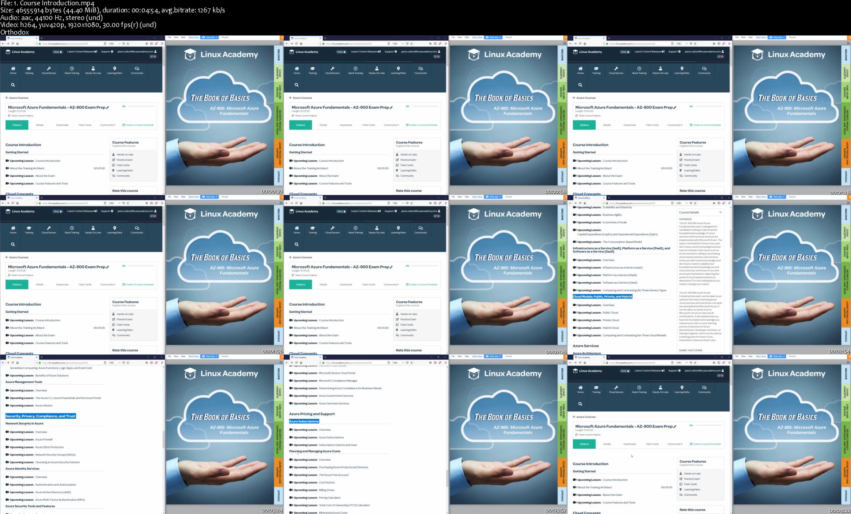Open Flash Cards tab in the 00:01:28 frame
Screen dimensions: 851x514
652,125
